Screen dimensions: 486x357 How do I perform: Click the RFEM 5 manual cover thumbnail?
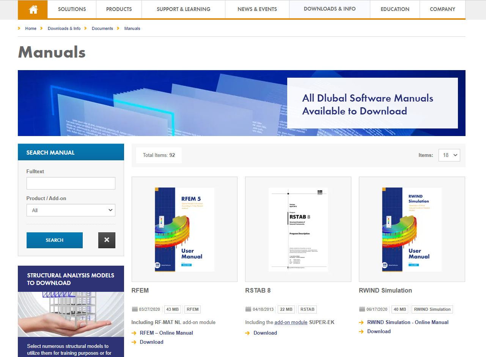point(184,229)
